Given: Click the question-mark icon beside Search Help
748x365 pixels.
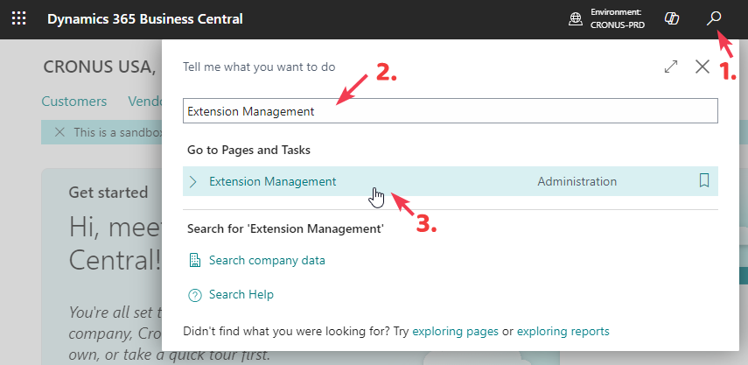Looking at the screenshot, I should coord(195,295).
